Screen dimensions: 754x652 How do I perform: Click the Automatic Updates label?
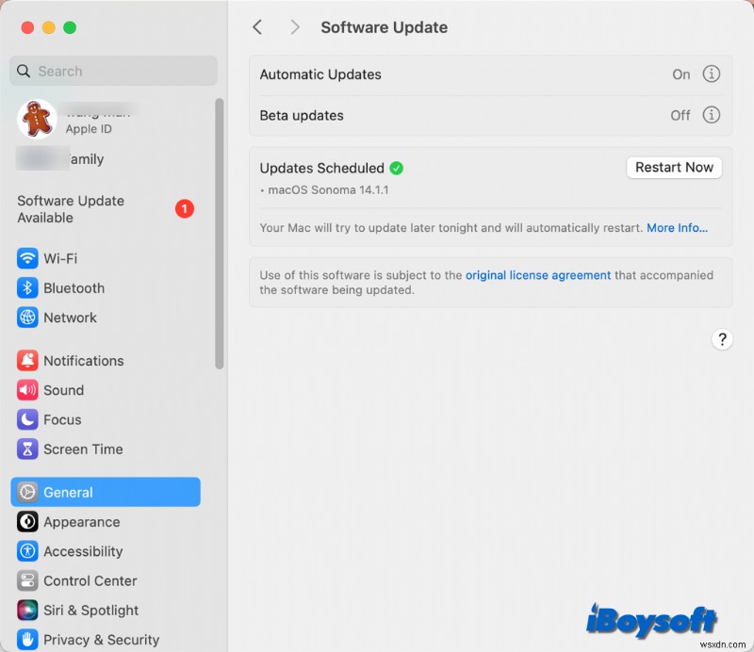pyautogui.click(x=320, y=74)
